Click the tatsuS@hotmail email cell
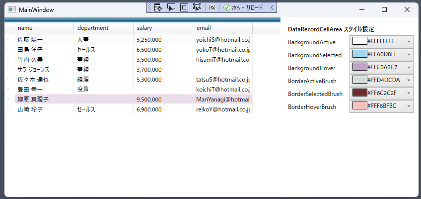This screenshot has width=421, height=199. pos(223,80)
